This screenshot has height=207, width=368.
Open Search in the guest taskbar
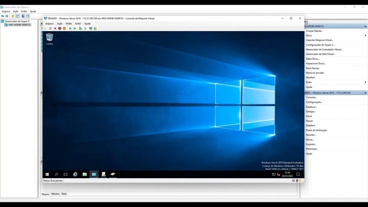56,174
